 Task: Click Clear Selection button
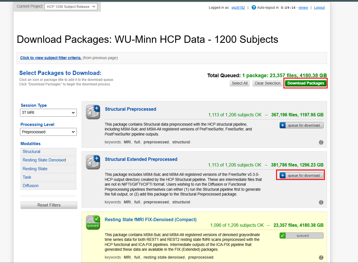click(x=268, y=83)
